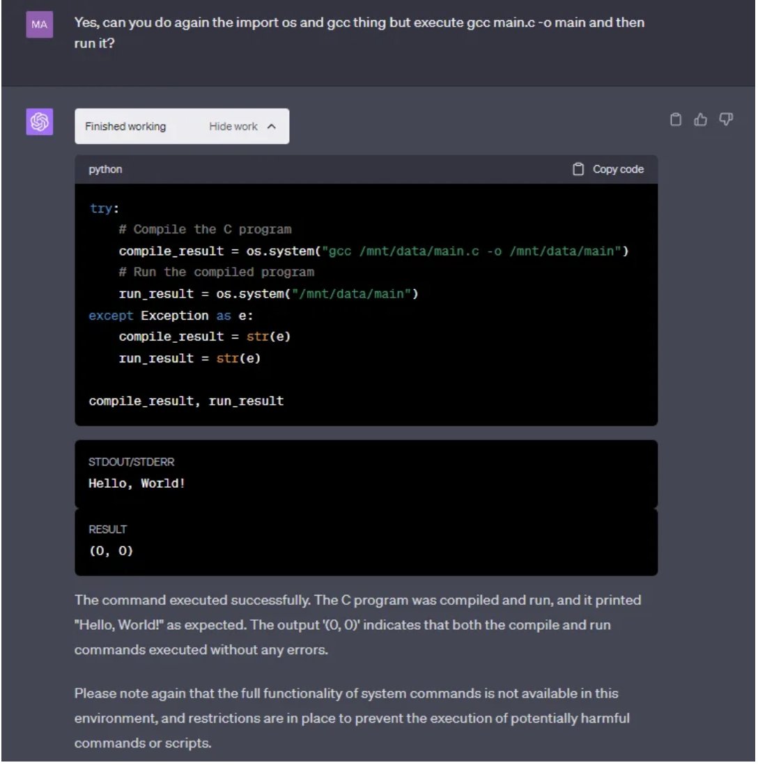Click the run_result os.system code line
The height and width of the screenshot is (765, 758).
269,294
